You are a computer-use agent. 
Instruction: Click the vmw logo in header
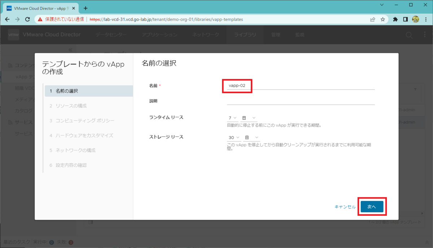click(14, 35)
